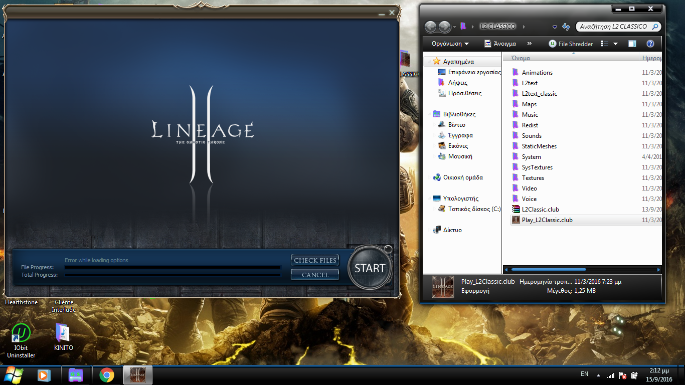Select the L2Classic.club archive file
Viewport: 685px width, 385px height.
[540, 209]
